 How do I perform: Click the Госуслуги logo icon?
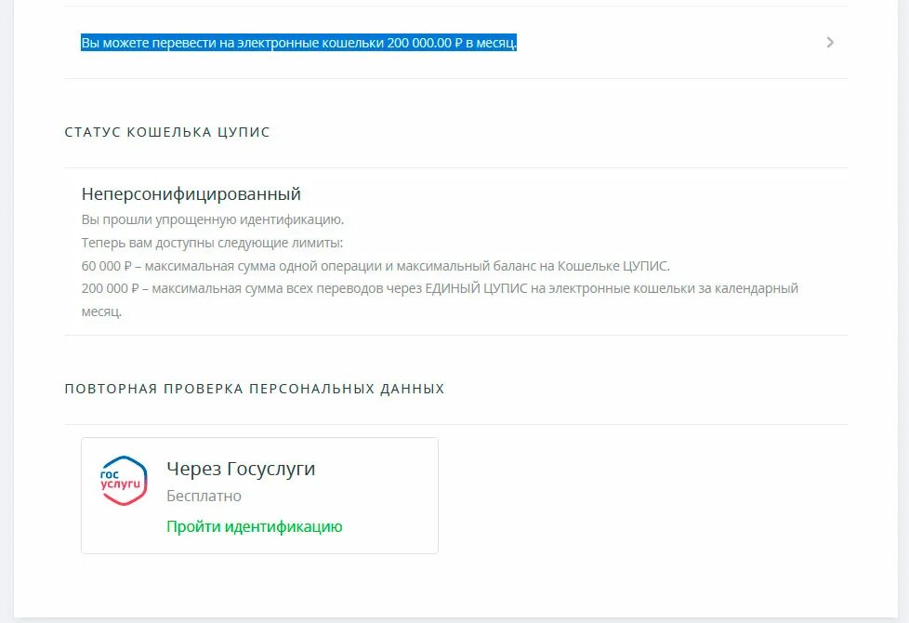tap(124, 481)
